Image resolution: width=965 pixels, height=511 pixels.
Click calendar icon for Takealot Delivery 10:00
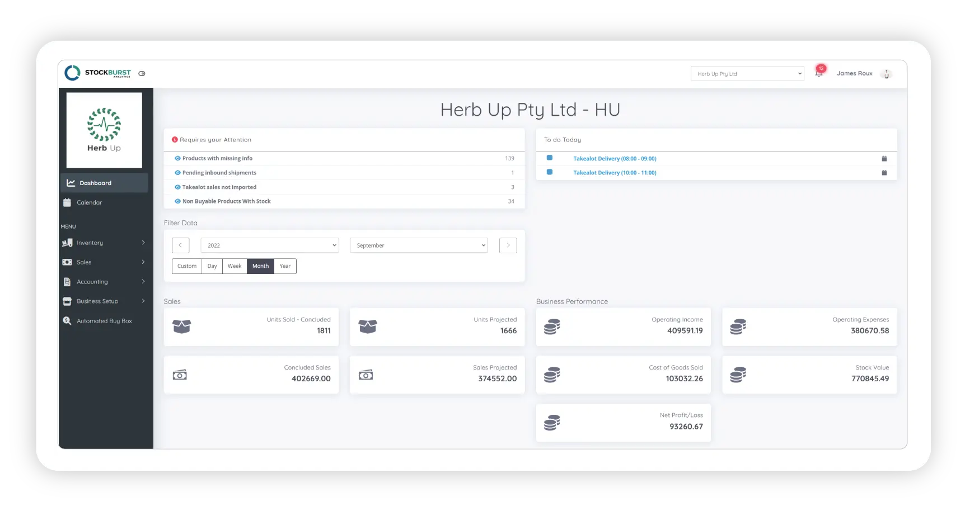884,173
